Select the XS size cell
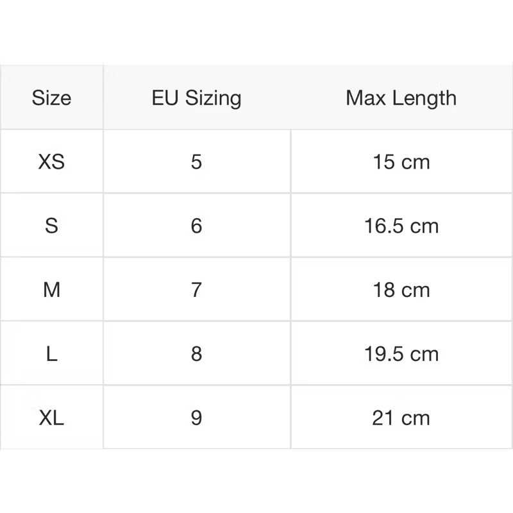 click(x=51, y=162)
